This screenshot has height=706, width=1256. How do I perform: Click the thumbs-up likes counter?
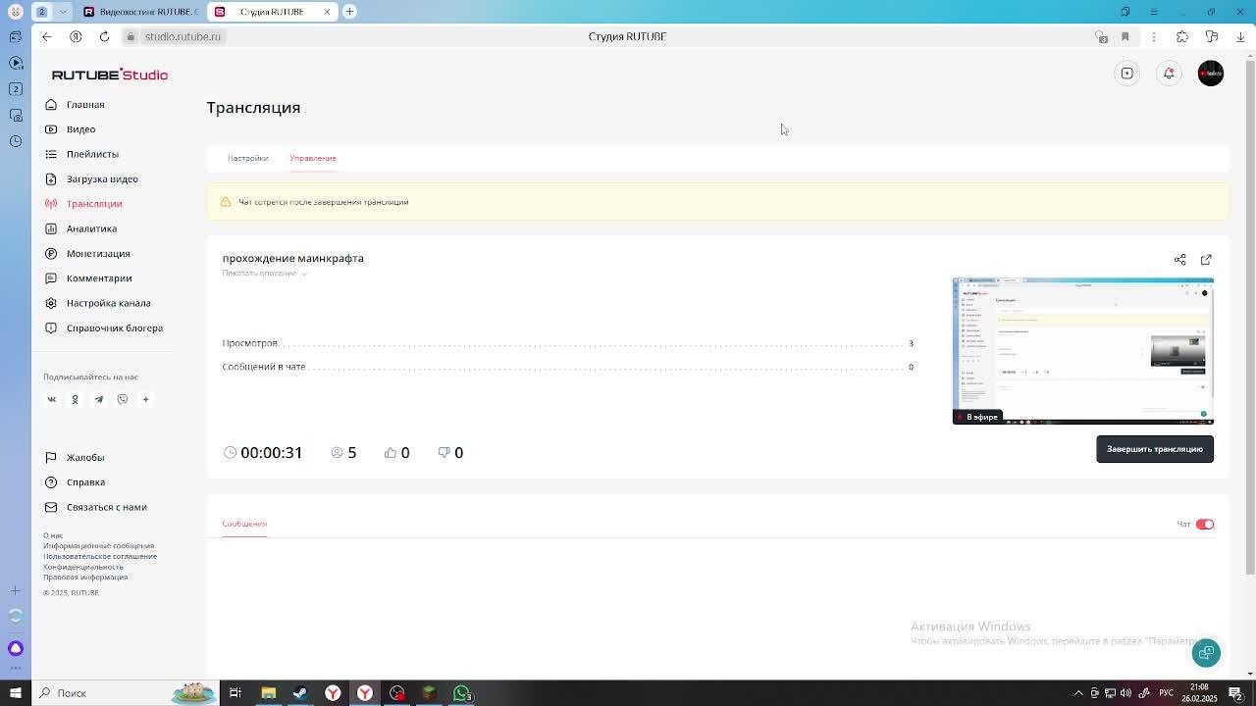tap(397, 452)
